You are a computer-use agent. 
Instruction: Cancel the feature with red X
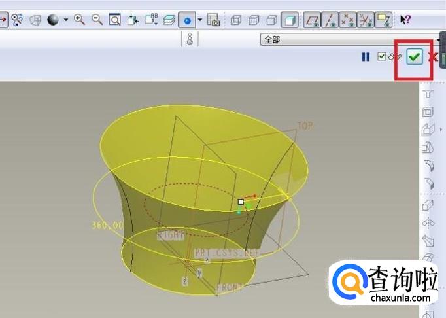pos(432,57)
